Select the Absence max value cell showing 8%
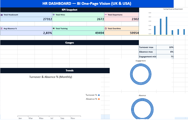This screenshot has width=188, height=121. click(165, 52)
